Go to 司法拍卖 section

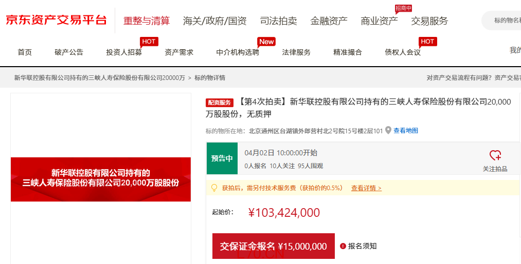pyautogui.click(x=278, y=21)
